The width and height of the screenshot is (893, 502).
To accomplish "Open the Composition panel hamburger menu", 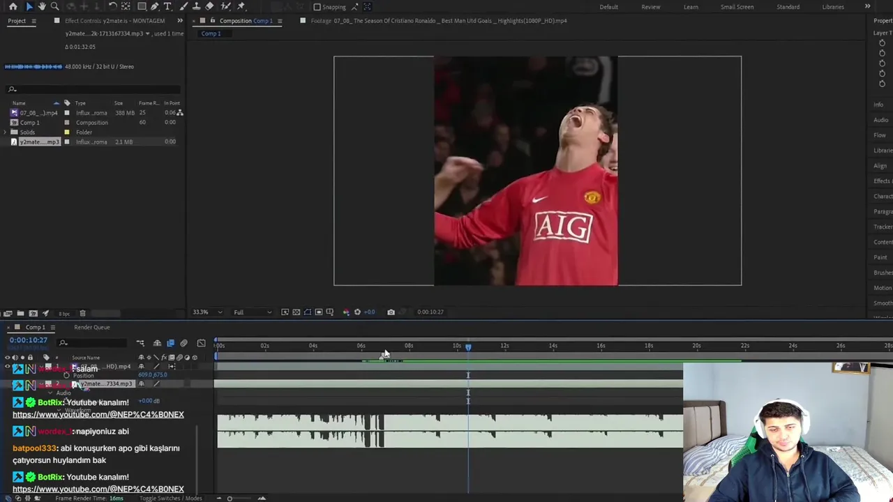I will point(280,21).
